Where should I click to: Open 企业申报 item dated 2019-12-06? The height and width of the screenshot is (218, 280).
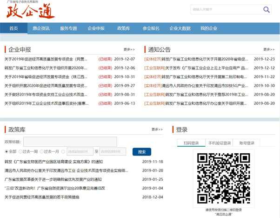pyautogui.click(x=46, y=68)
